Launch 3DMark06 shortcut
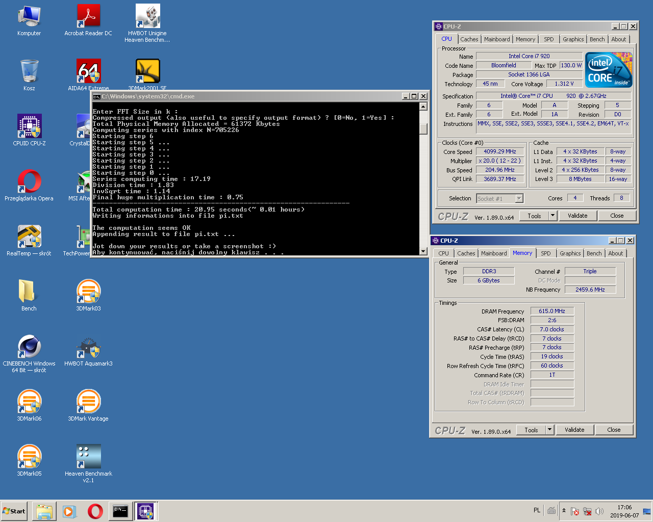This screenshot has height=522, width=653. [x=29, y=405]
